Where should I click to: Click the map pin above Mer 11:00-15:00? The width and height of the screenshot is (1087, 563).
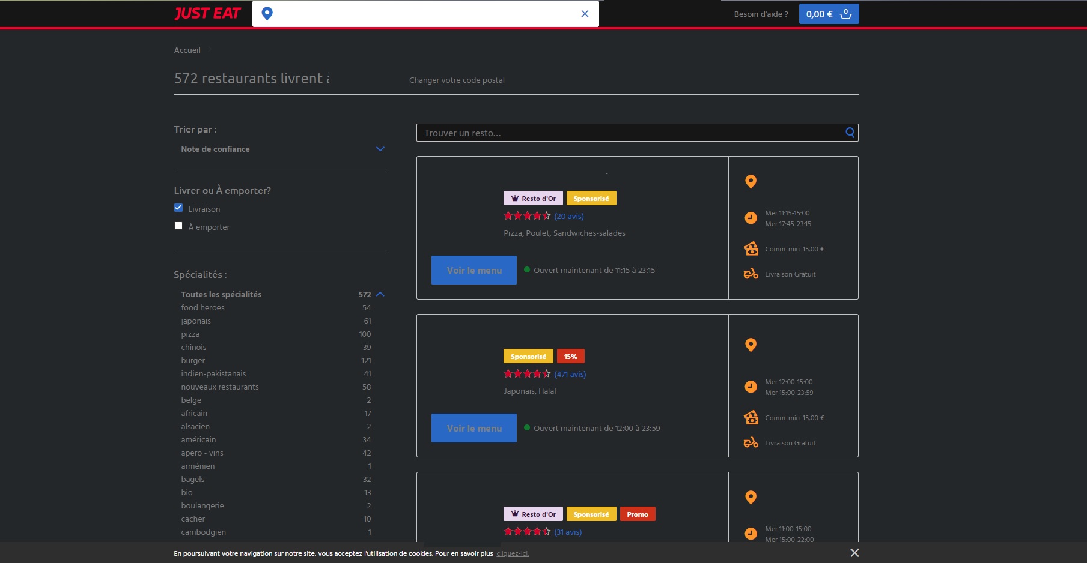(751, 497)
